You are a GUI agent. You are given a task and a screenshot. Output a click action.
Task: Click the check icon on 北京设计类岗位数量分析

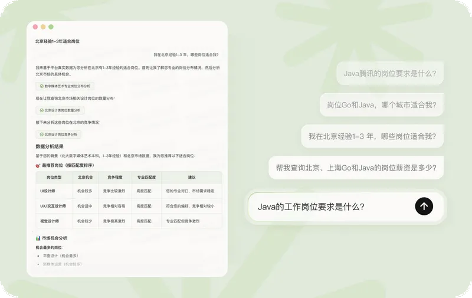point(41,110)
